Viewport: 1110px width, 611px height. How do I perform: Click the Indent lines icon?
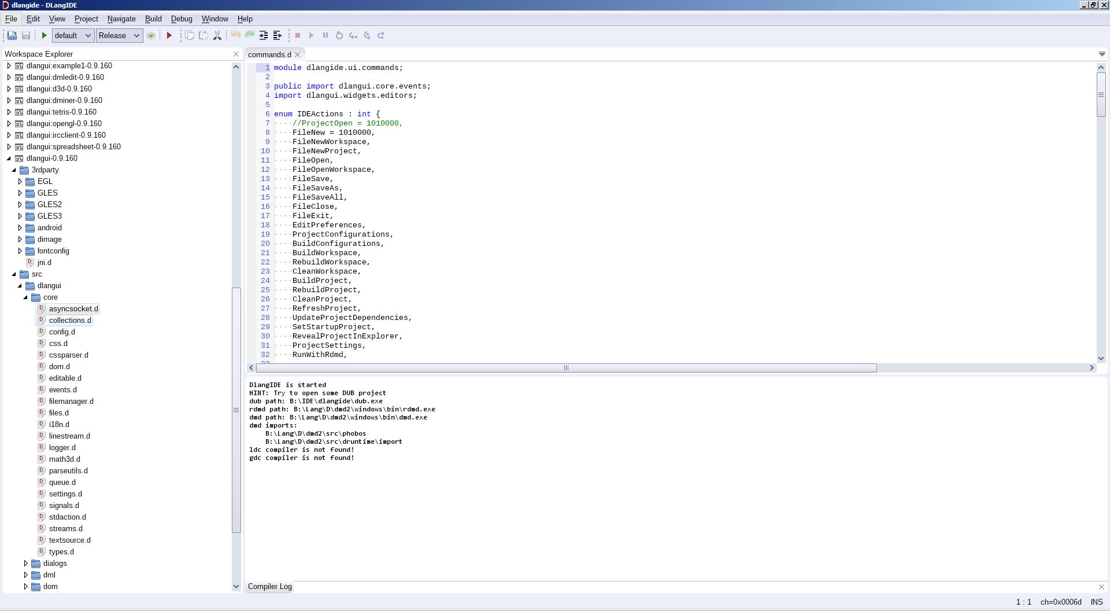coord(264,35)
